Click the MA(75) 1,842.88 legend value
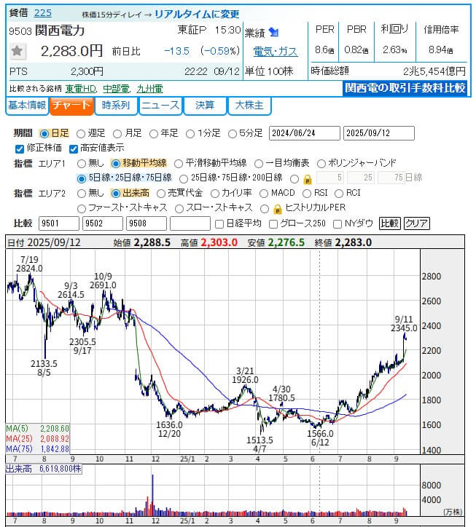This screenshot has width=476, height=527. (x=55, y=449)
